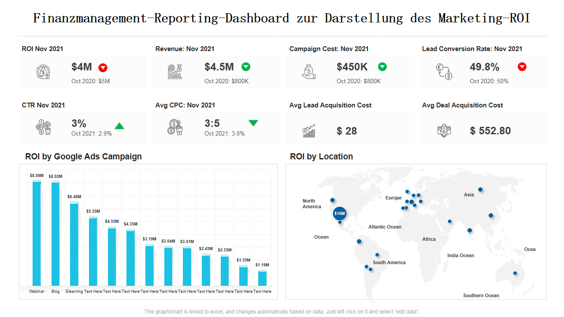Click the $ 552.80 deal acquisition value

pyautogui.click(x=490, y=131)
